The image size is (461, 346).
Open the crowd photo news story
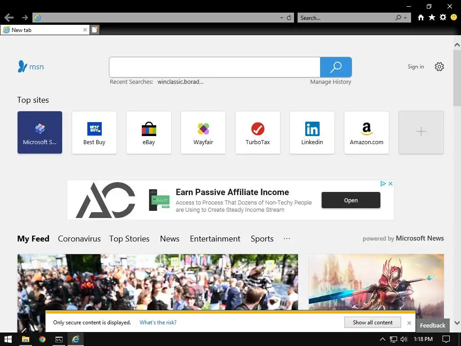pyautogui.click(x=158, y=282)
